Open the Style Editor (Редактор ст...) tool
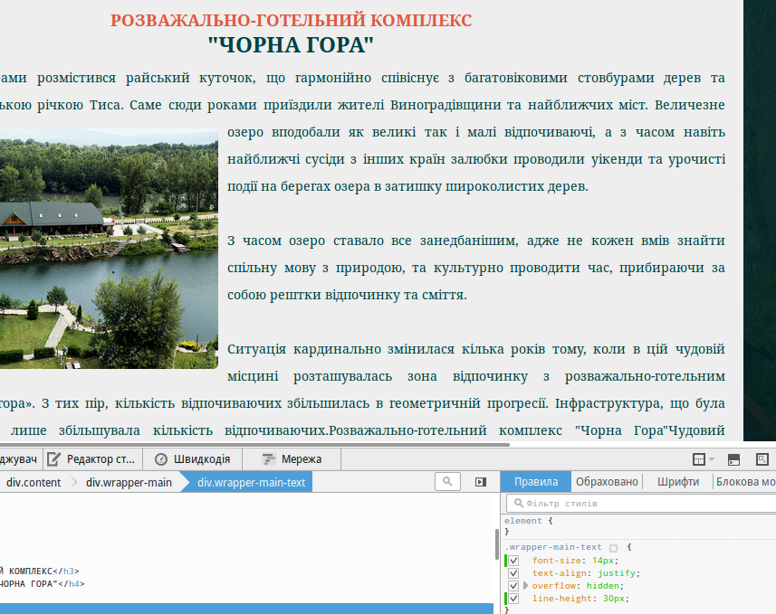Screen dimensions: 776x614 pyautogui.click(x=91, y=459)
